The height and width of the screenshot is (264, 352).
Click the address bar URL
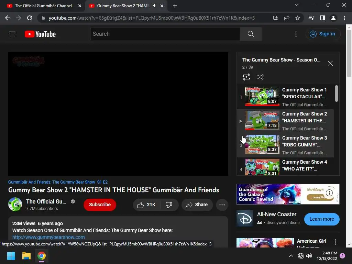(x=152, y=18)
